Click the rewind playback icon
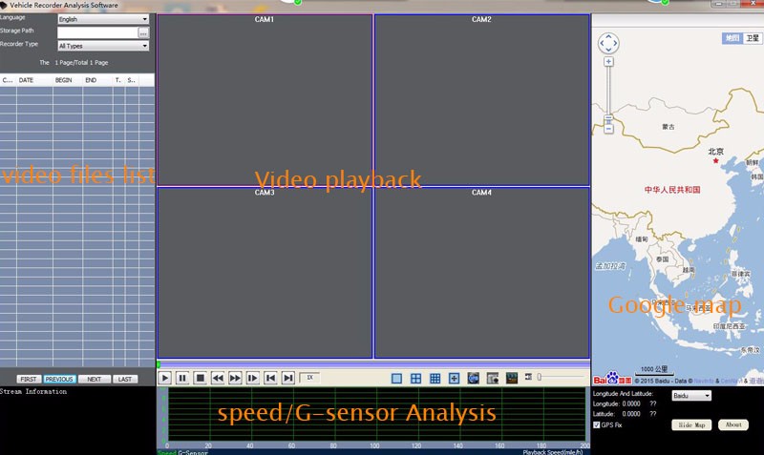 pos(218,379)
